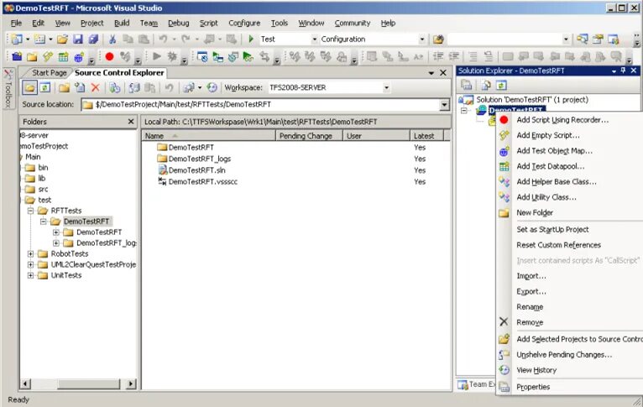Click the red Record Script toolbar icon
This screenshot has width=643, height=407.
point(109,56)
